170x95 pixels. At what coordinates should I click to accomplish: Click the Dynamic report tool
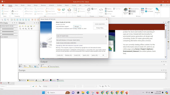(81, 11)
